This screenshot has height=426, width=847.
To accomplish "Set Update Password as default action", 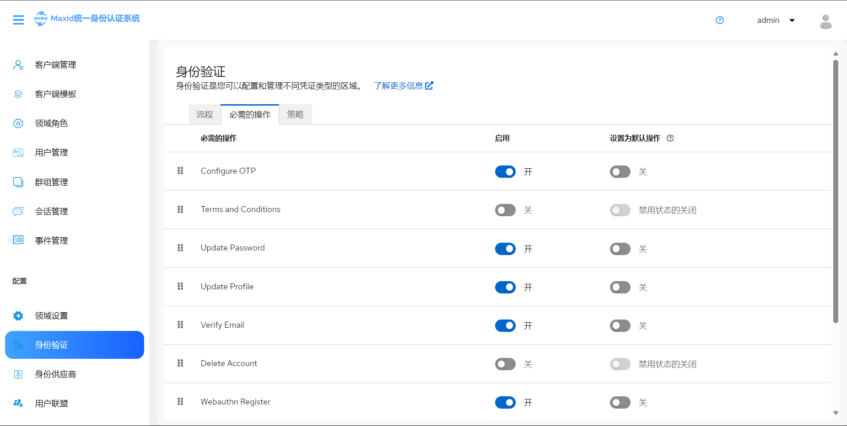I will [x=620, y=249].
